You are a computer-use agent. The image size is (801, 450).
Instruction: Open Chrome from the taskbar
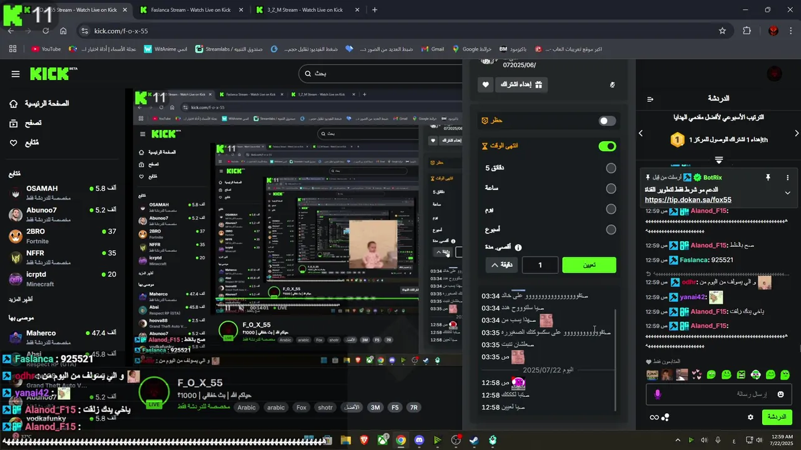click(400, 440)
